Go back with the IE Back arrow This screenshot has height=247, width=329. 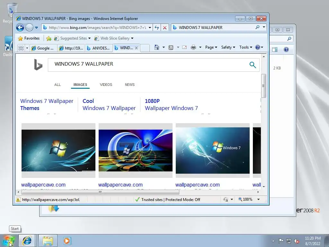pos(20,28)
